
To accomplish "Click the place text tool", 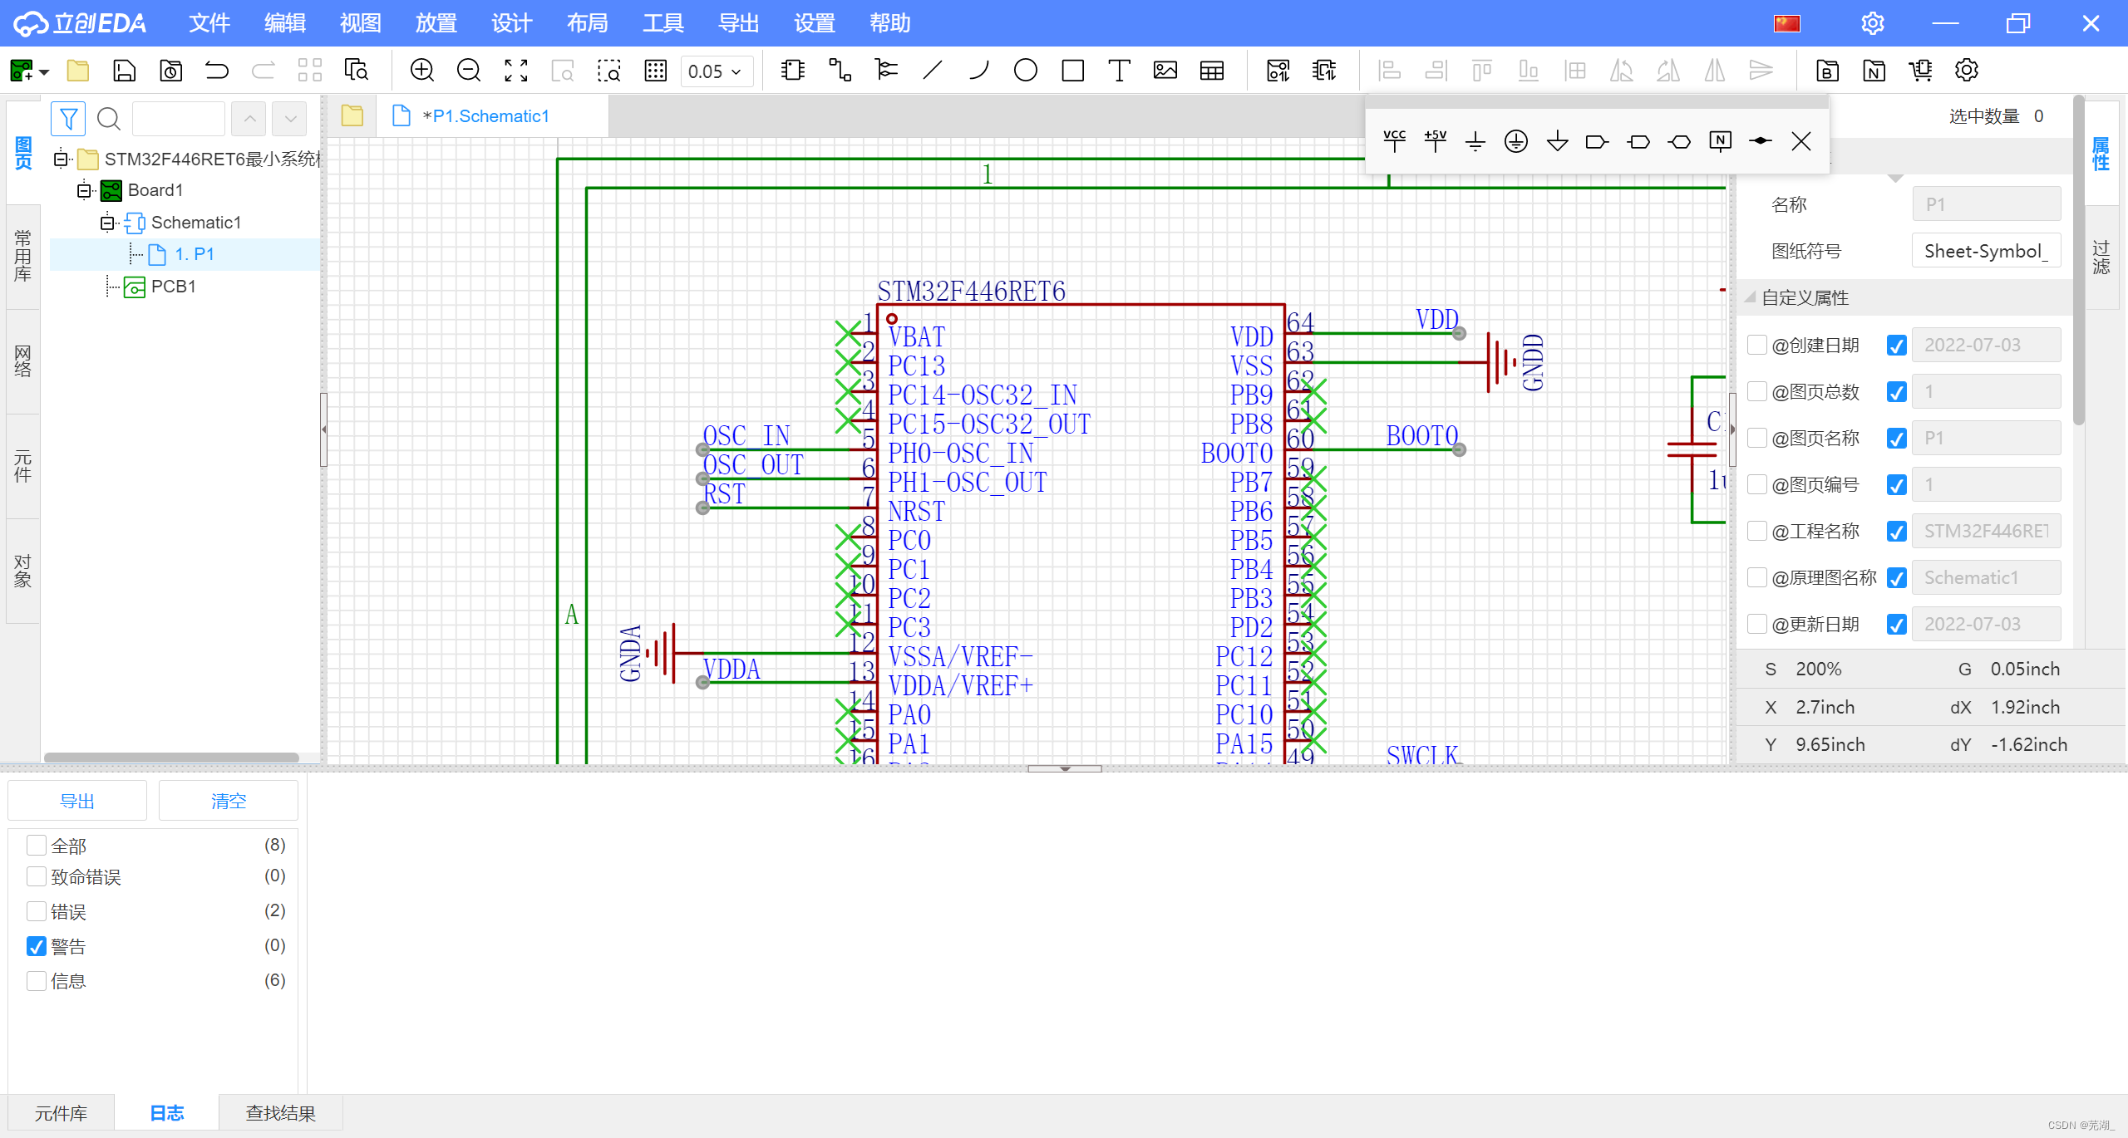I will [1119, 71].
